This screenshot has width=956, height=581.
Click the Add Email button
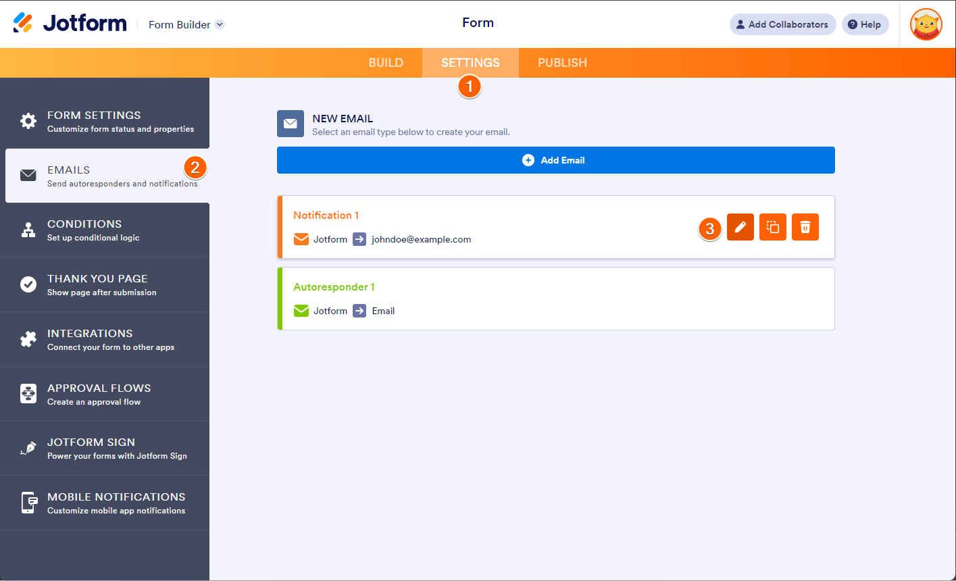(556, 160)
